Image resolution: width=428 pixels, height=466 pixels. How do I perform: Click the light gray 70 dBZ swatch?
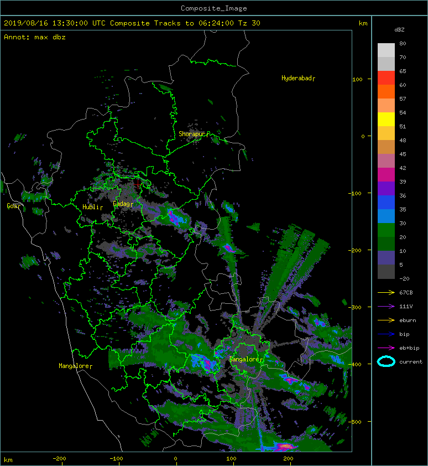(x=386, y=50)
